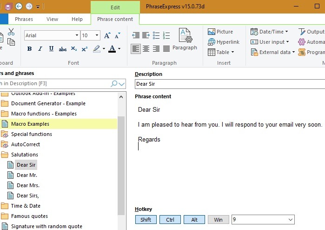
Task: Click the search magnifier icon
Action: point(114,84)
